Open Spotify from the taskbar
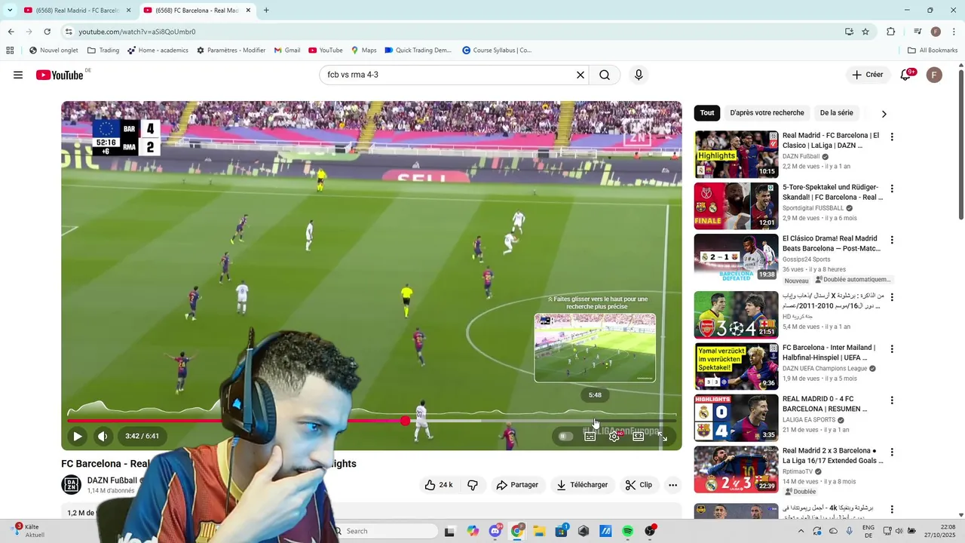 [628, 532]
